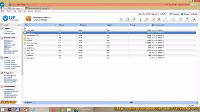Screen dimensions: 200x112
Task: Open Yandex browser from the taskbar
Action: click(25, 110)
